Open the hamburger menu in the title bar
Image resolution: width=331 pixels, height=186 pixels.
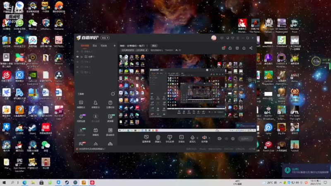[x=237, y=38]
